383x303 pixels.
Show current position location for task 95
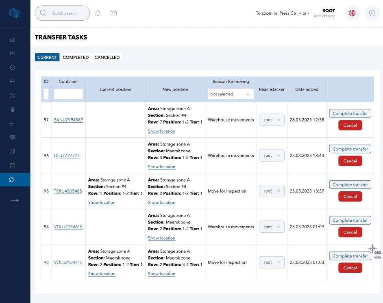pos(102,203)
